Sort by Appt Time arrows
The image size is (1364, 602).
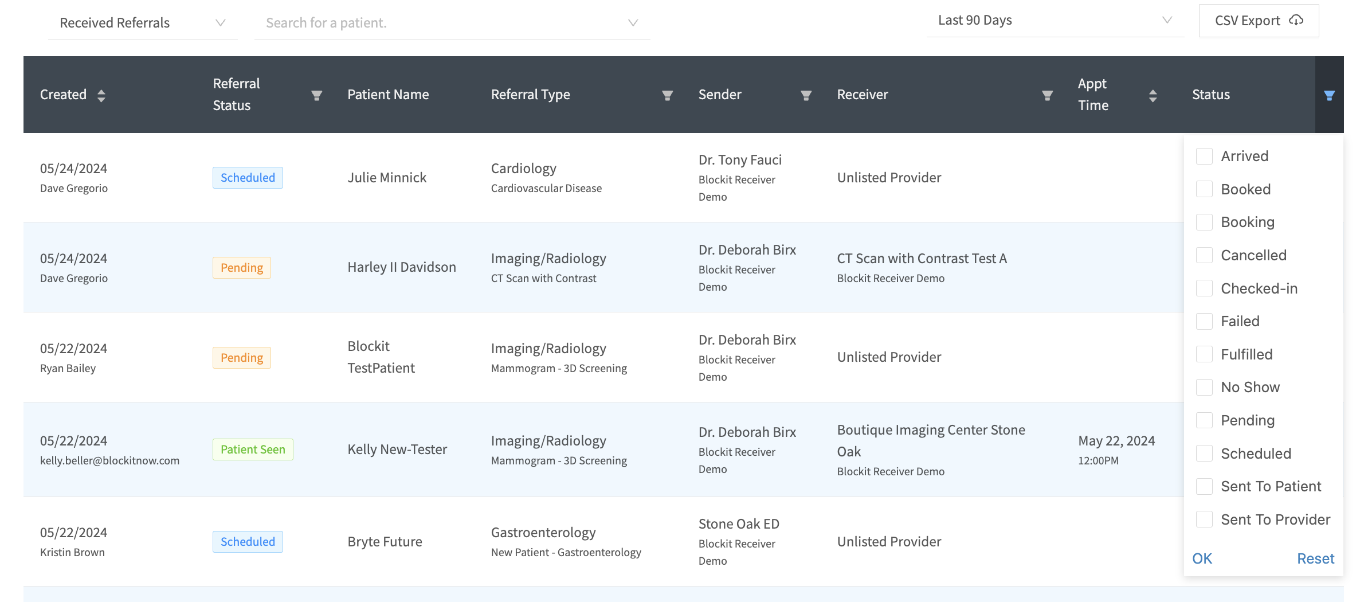click(1153, 95)
